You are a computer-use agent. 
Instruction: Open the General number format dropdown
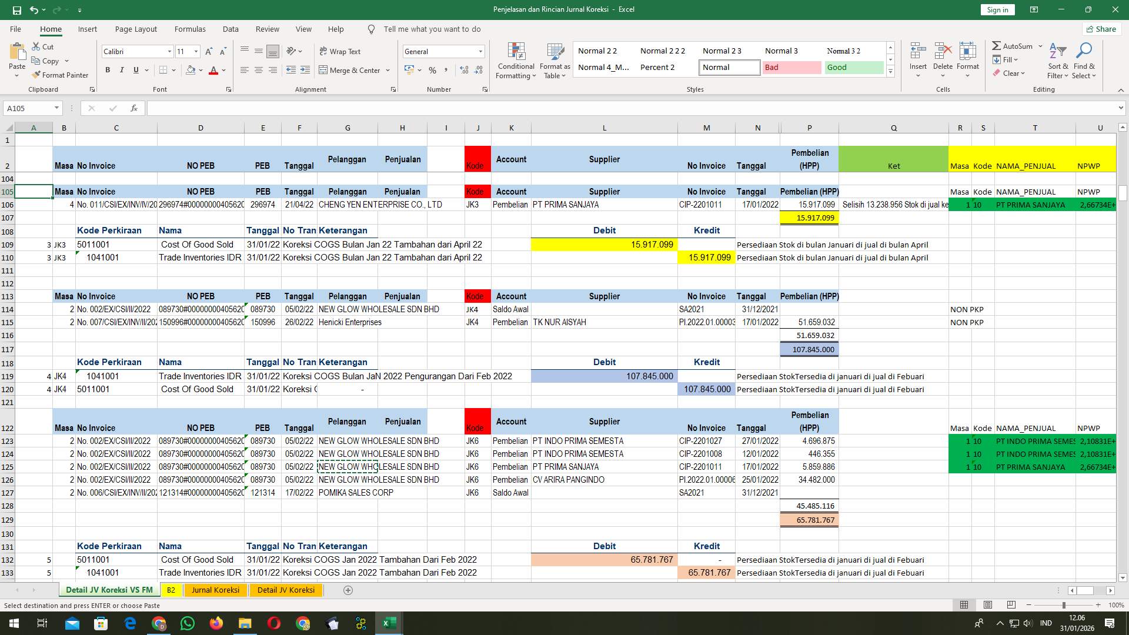(x=480, y=51)
